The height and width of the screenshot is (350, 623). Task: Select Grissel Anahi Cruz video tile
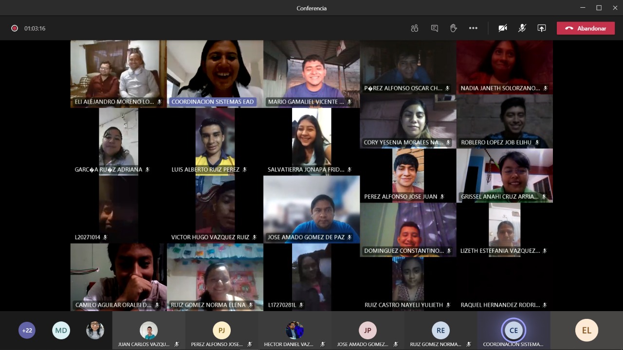[505, 175]
